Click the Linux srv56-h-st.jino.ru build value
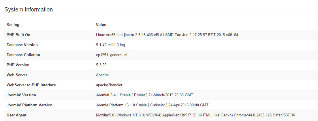The width and height of the screenshot is (318, 121). click(x=167, y=35)
